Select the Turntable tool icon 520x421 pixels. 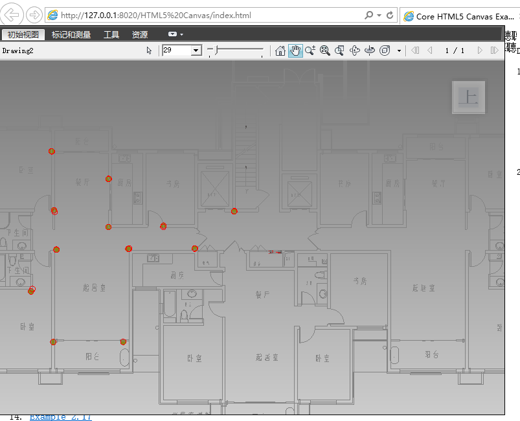(370, 51)
